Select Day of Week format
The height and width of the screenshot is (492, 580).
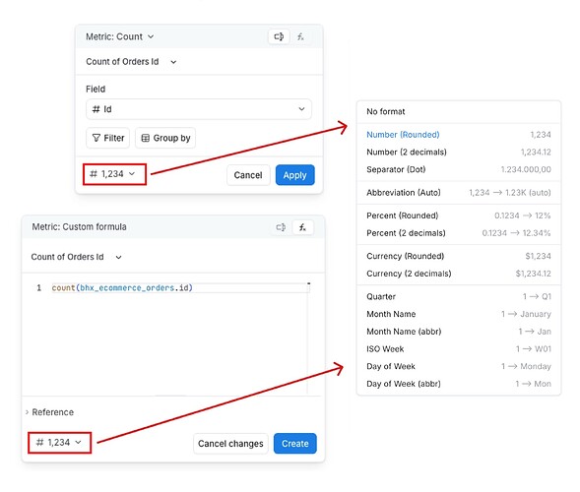point(459,366)
